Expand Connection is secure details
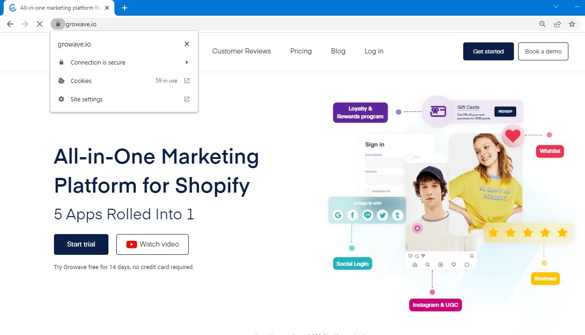Viewport: 585px width, 335px height. 124,62
